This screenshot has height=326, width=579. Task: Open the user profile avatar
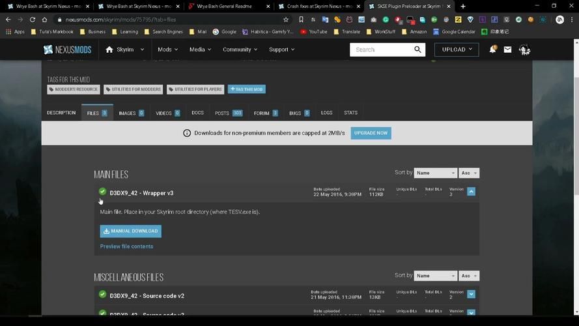pyautogui.click(x=524, y=50)
